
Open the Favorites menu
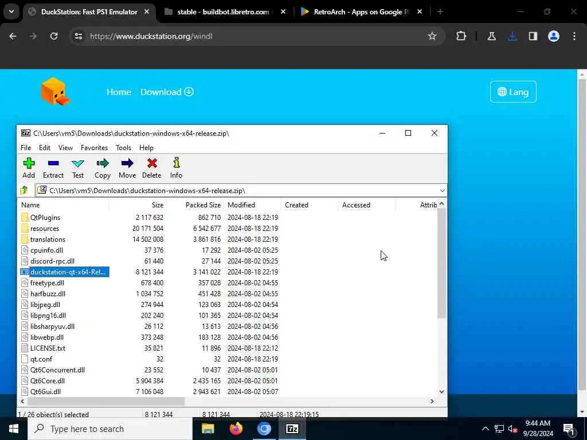(x=95, y=148)
